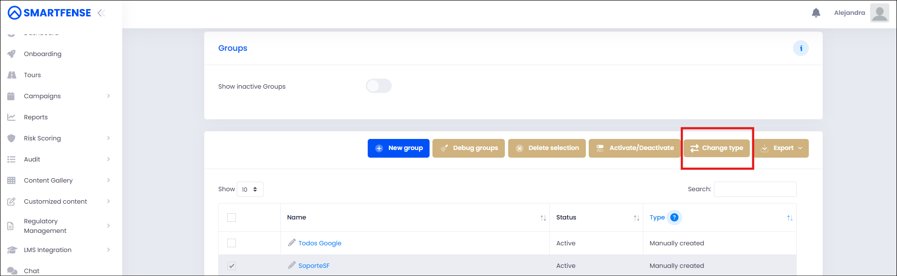The height and width of the screenshot is (276, 897).
Task: Click the LMS Integration graduation cap icon
Action: pos(12,250)
